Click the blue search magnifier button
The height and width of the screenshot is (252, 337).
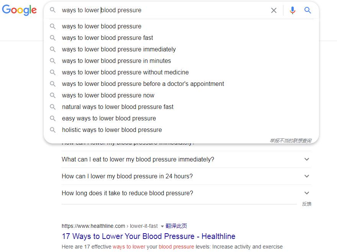[308, 10]
